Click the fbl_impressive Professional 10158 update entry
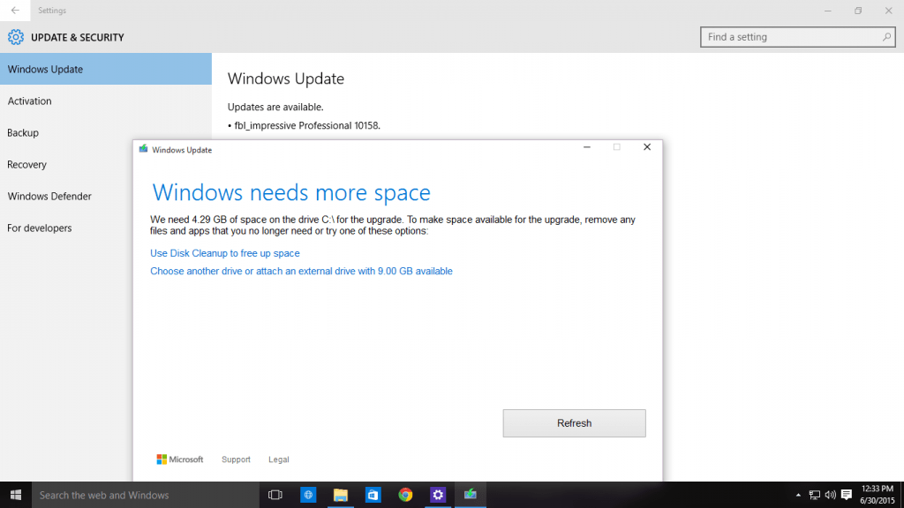 click(304, 125)
